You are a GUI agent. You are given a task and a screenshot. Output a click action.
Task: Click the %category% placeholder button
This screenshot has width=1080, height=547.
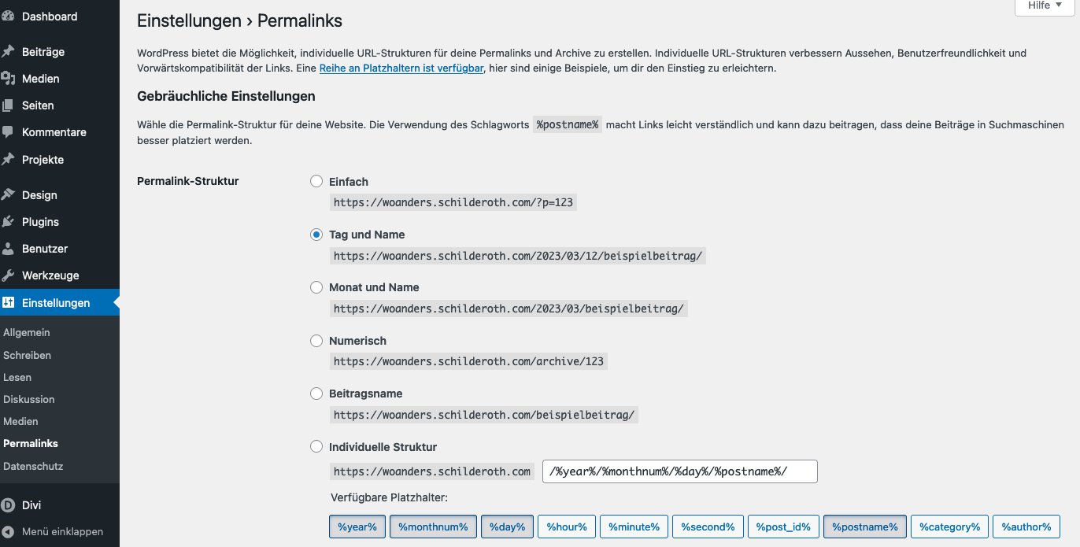(x=951, y=527)
